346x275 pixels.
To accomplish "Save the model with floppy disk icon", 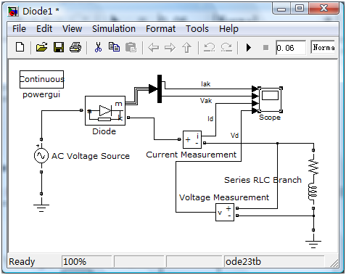I will [x=59, y=47].
